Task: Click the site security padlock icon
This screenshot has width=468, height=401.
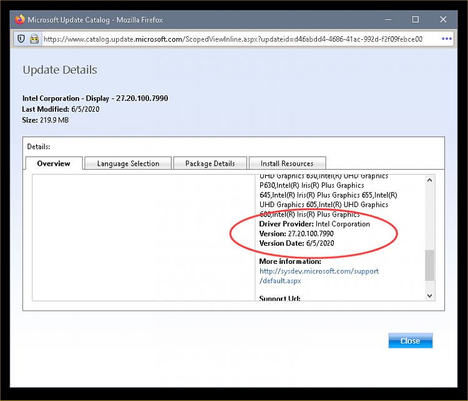Action: click(34, 39)
